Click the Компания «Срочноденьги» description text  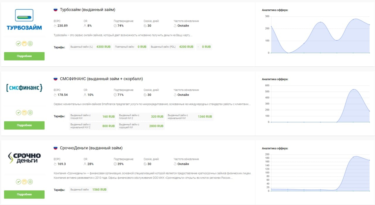tap(152, 175)
